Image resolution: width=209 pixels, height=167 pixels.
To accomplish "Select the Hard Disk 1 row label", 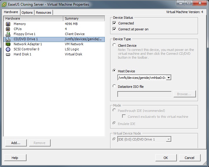I will click(x=22, y=54).
